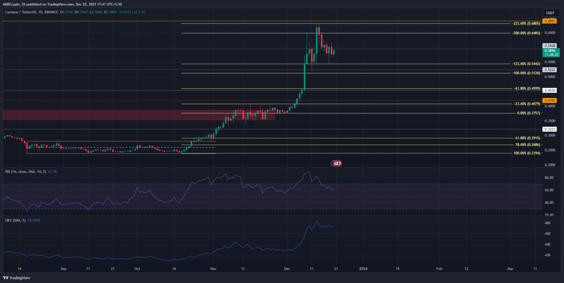Click the Nov date on time axis
The image size is (564, 283).
213,268
